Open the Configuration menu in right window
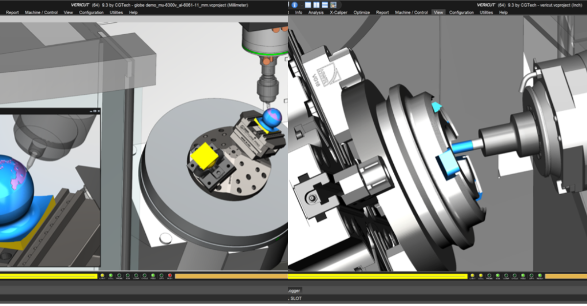Screen dimensions: 587x306 pos(461,12)
